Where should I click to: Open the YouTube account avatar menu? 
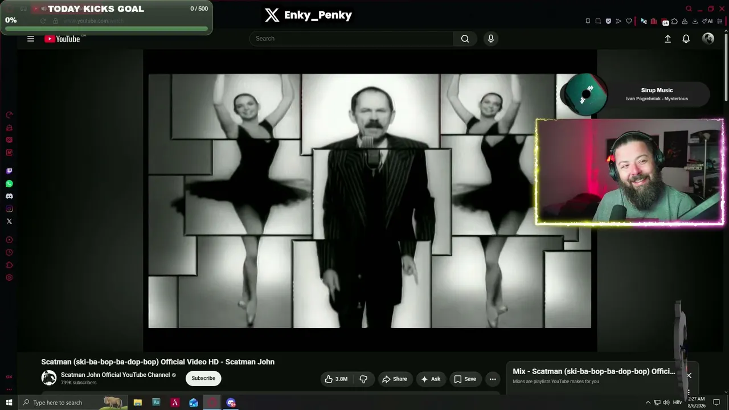tap(708, 39)
